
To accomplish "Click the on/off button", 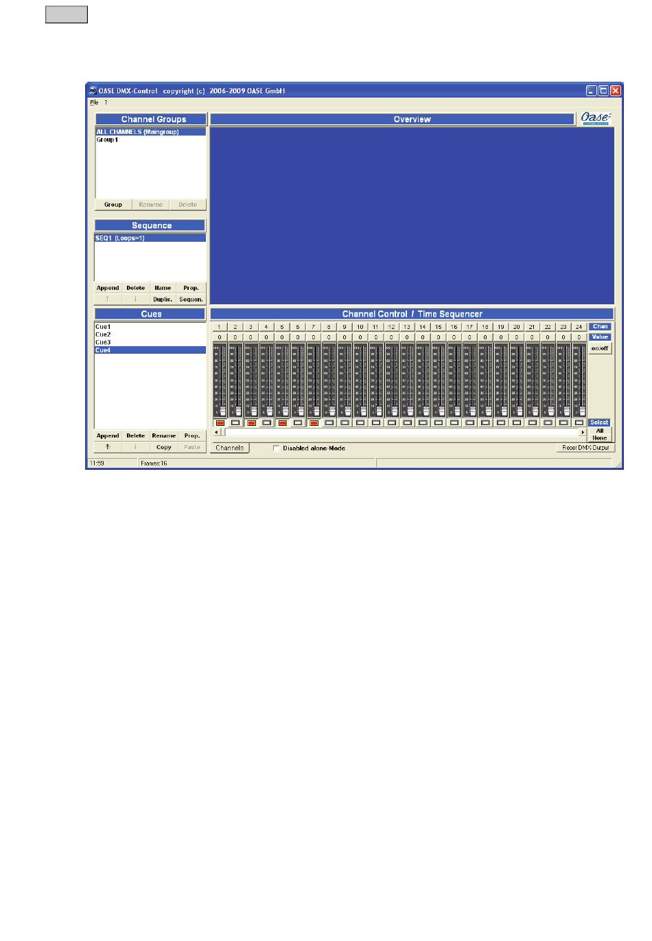I will click(600, 348).
